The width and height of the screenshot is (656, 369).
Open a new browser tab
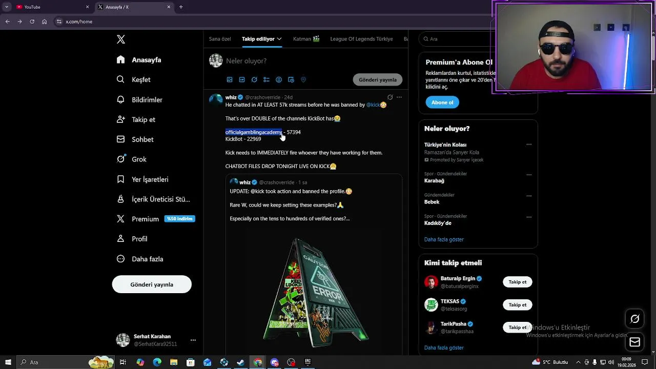[x=181, y=7]
